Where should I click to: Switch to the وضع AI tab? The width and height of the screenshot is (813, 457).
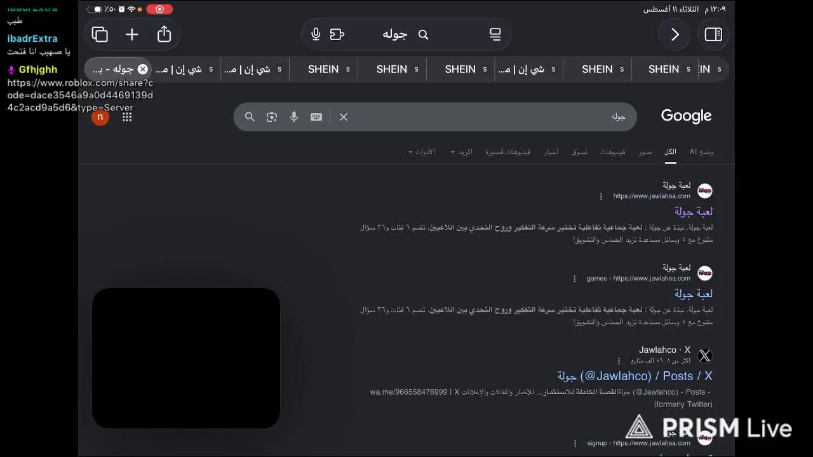pyautogui.click(x=701, y=152)
